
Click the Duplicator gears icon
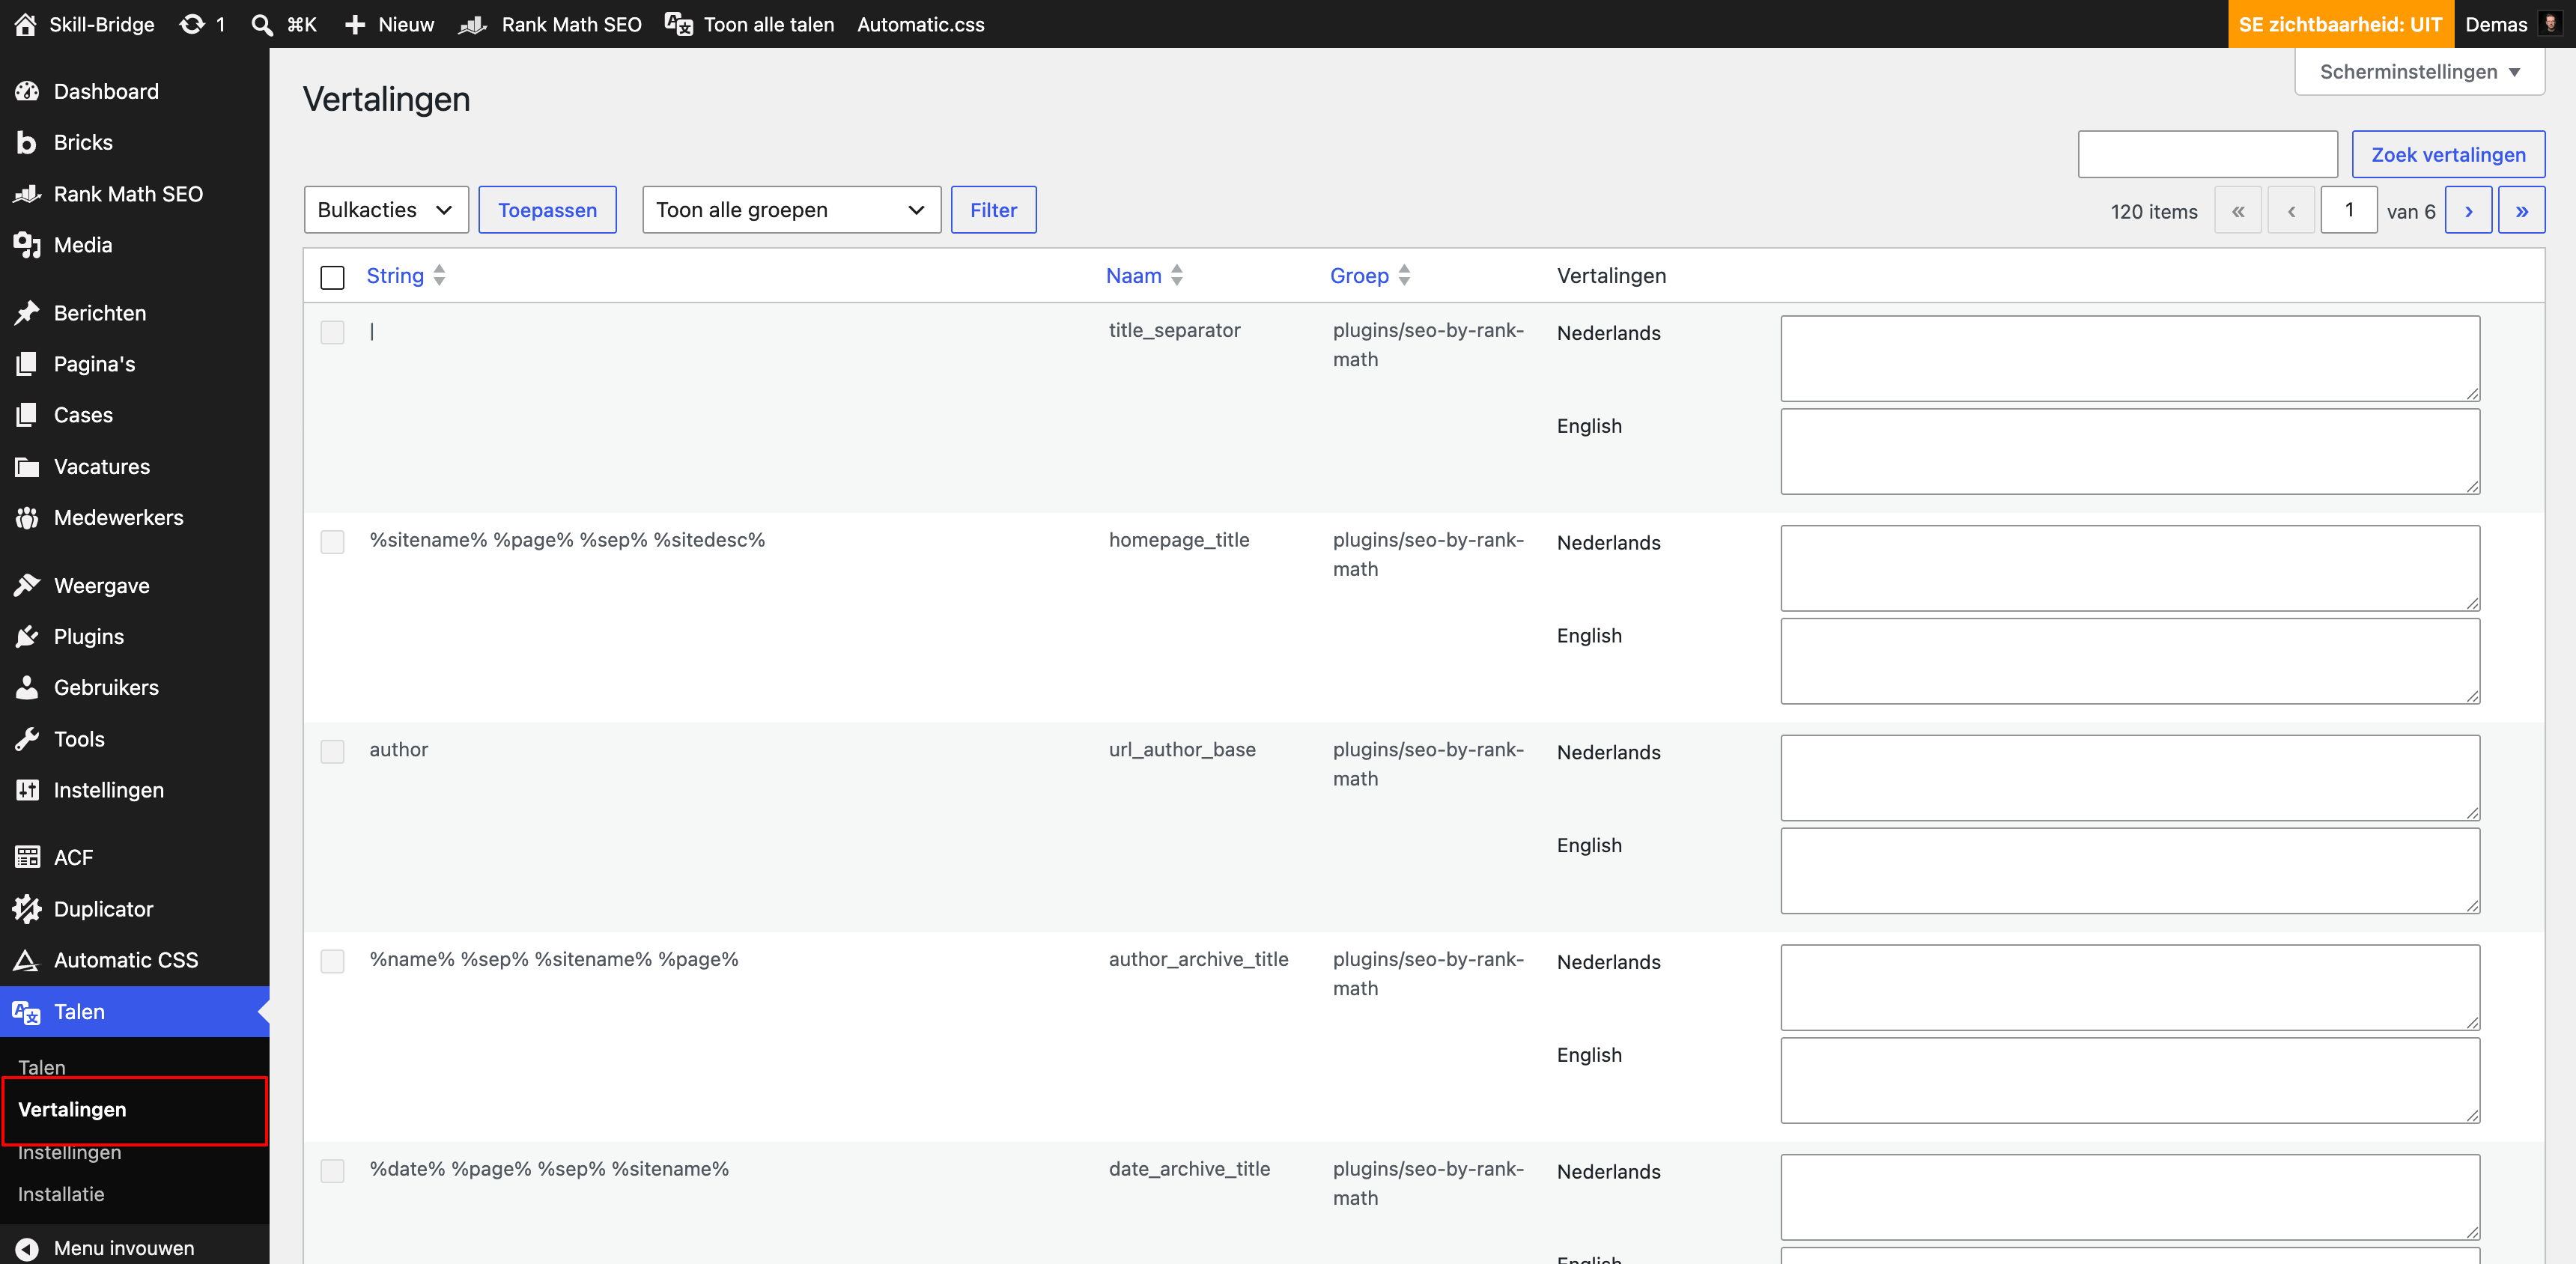(x=27, y=909)
